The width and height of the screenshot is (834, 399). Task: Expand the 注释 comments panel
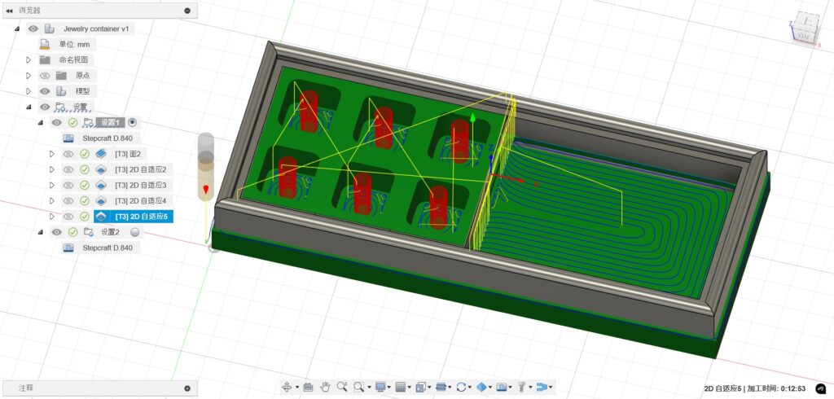(187, 388)
